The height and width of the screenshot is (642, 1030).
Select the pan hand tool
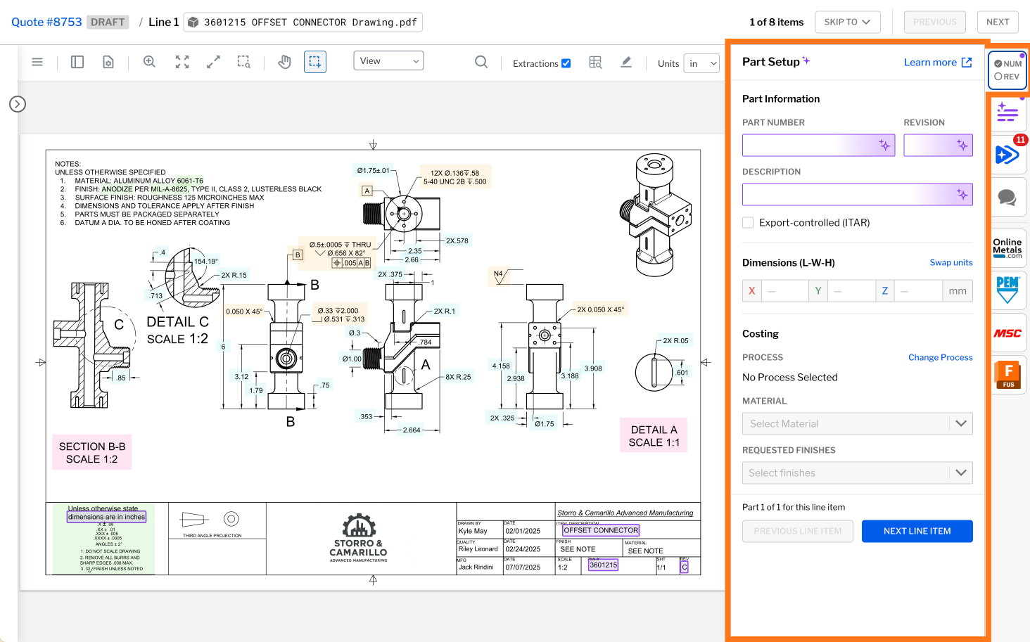coord(284,62)
